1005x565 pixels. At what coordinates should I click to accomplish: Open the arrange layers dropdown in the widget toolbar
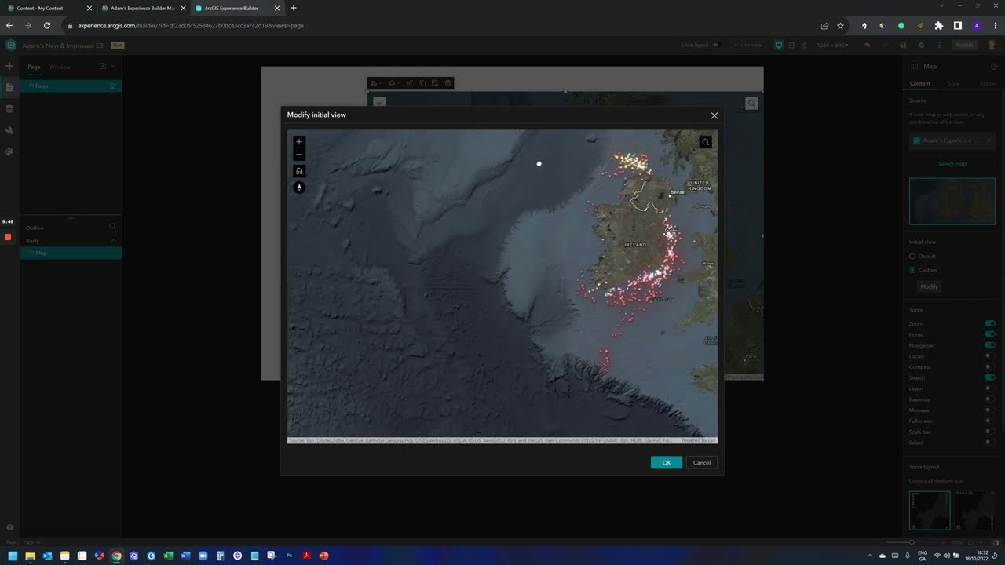click(x=393, y=83)
